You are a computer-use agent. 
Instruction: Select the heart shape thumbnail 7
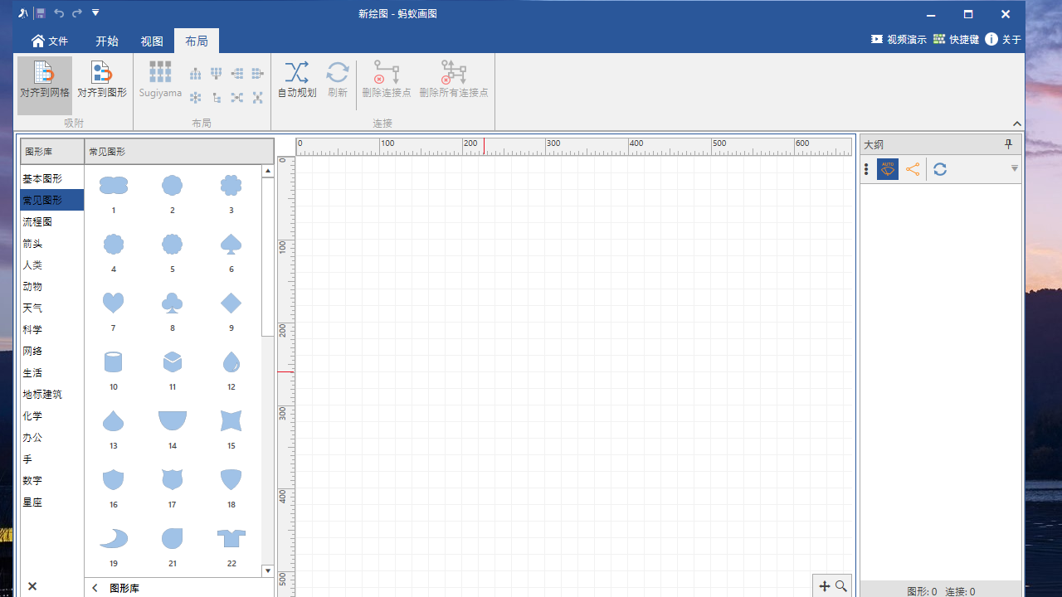(114, 303)
